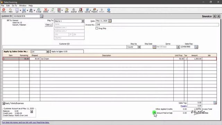Image resolution: width=222 pixels, height=125 pixels.
Task: Open Print dropdown arrow in toolbar
Action: (34, 10)
